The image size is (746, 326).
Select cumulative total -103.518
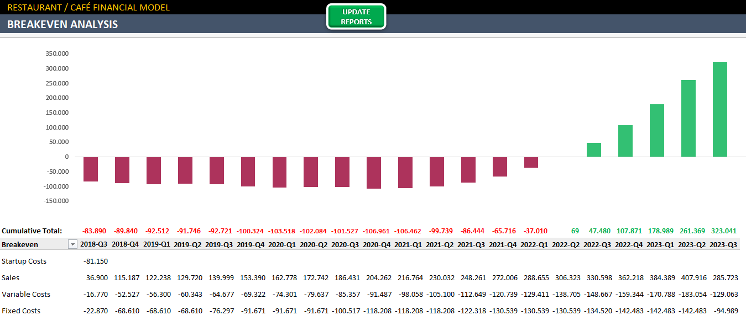(x=283, y=231)
